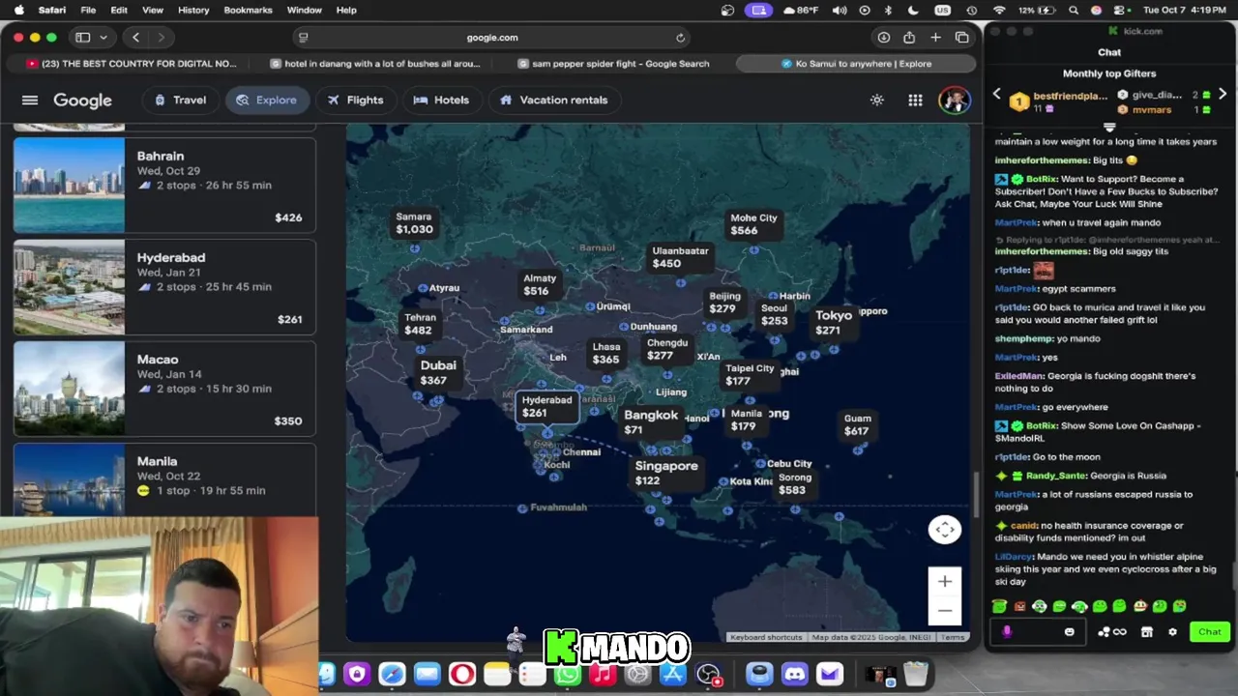Image resolution: width=1238 pixels, height=696 pixels.
Task: Select the Mohe City $566 map label
Action: point(753,224)
